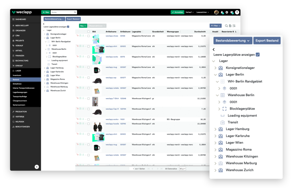Open the Filter dropdown
Screen dimensions: 294x188
click(x=215, y=26)
